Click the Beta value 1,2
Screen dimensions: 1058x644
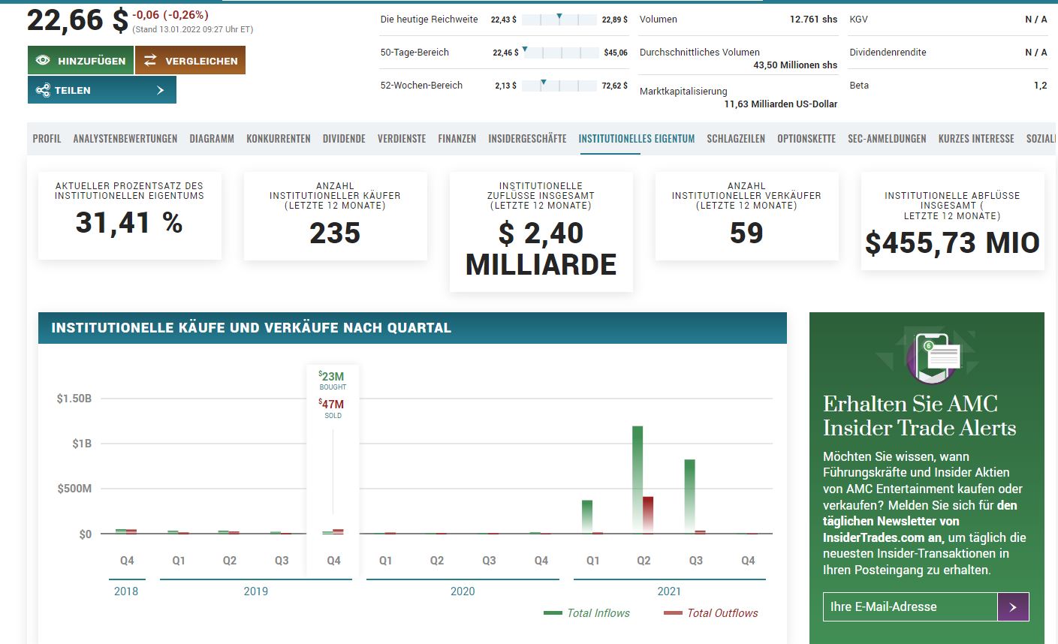[1040, 86]
